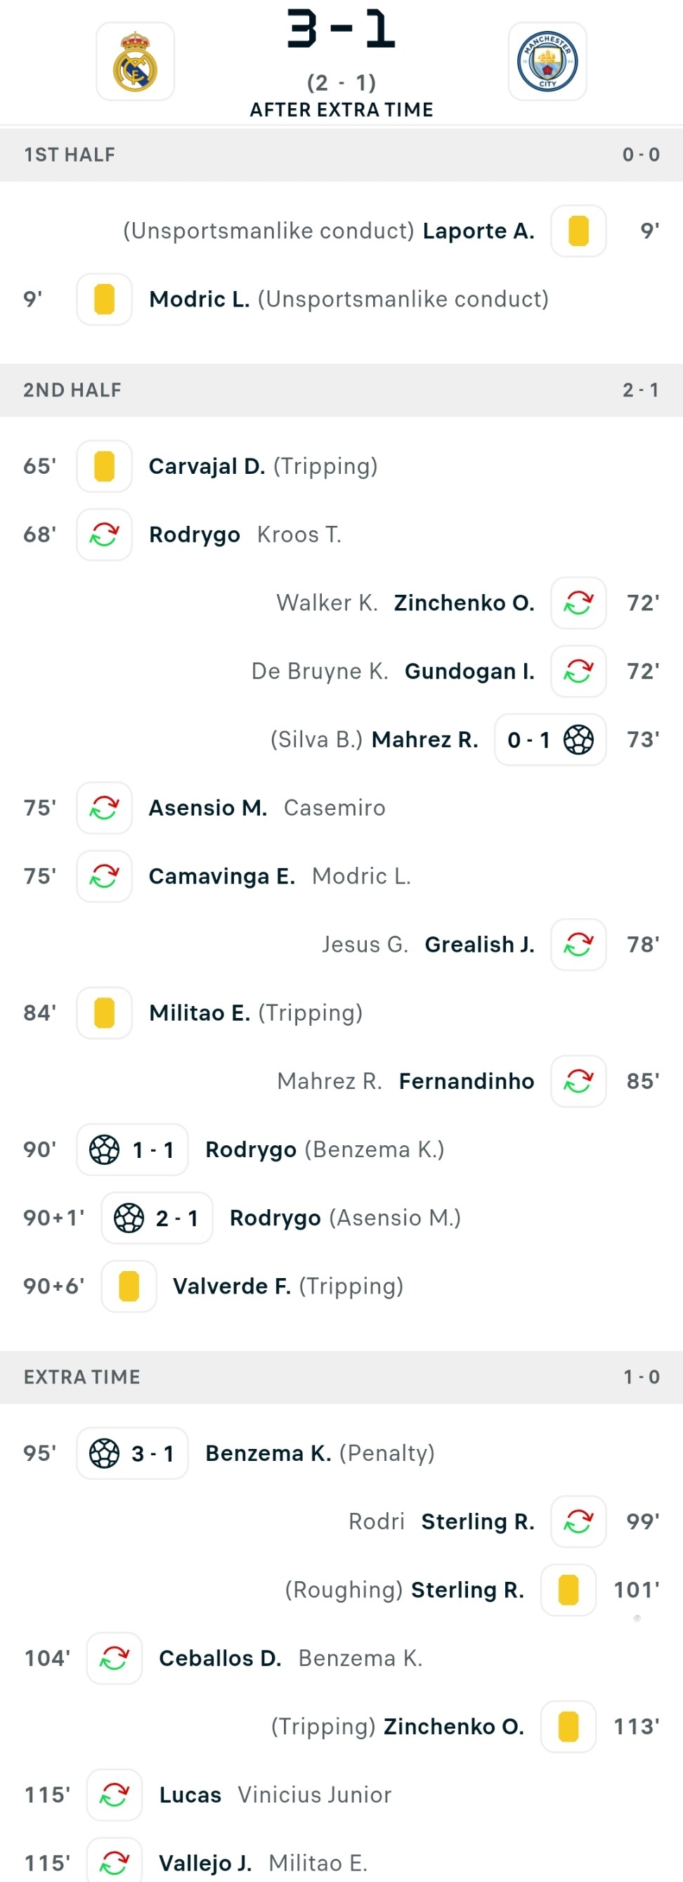Screen dimensions: 683x1882
Task: Open the Real Madrid team crest
Action: (x=135, y=61)
